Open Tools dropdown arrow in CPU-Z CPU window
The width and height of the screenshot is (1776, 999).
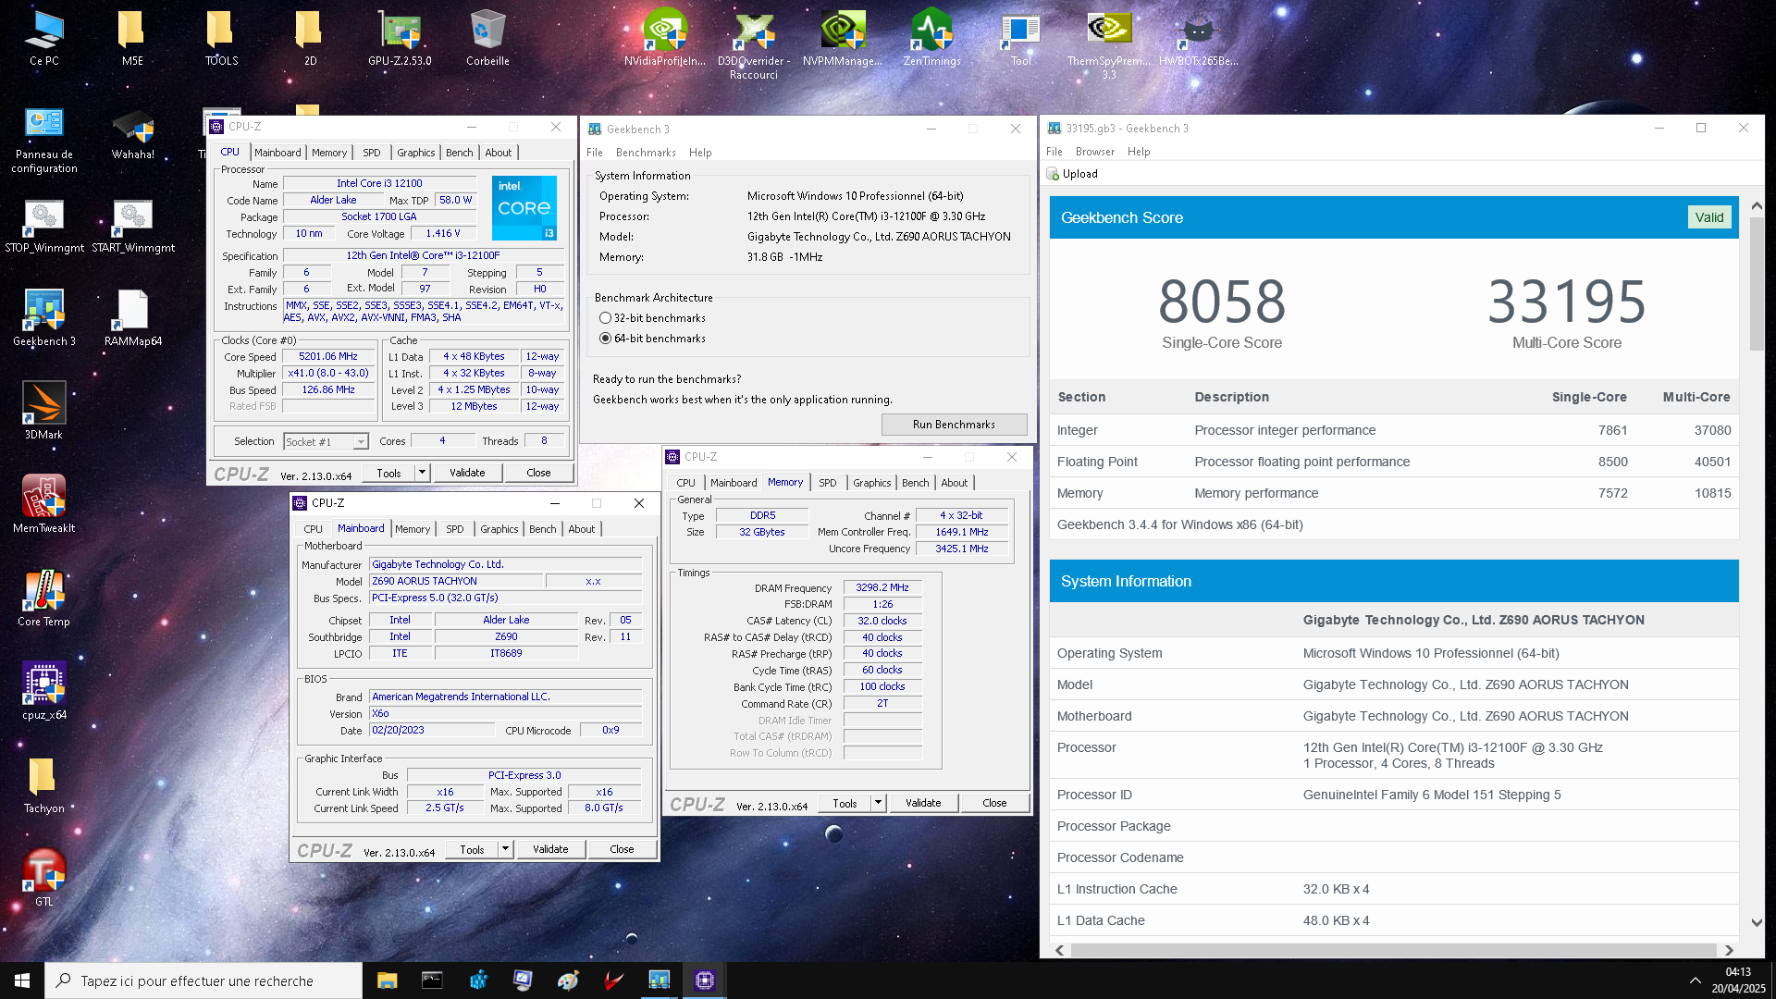pos(422,473)
